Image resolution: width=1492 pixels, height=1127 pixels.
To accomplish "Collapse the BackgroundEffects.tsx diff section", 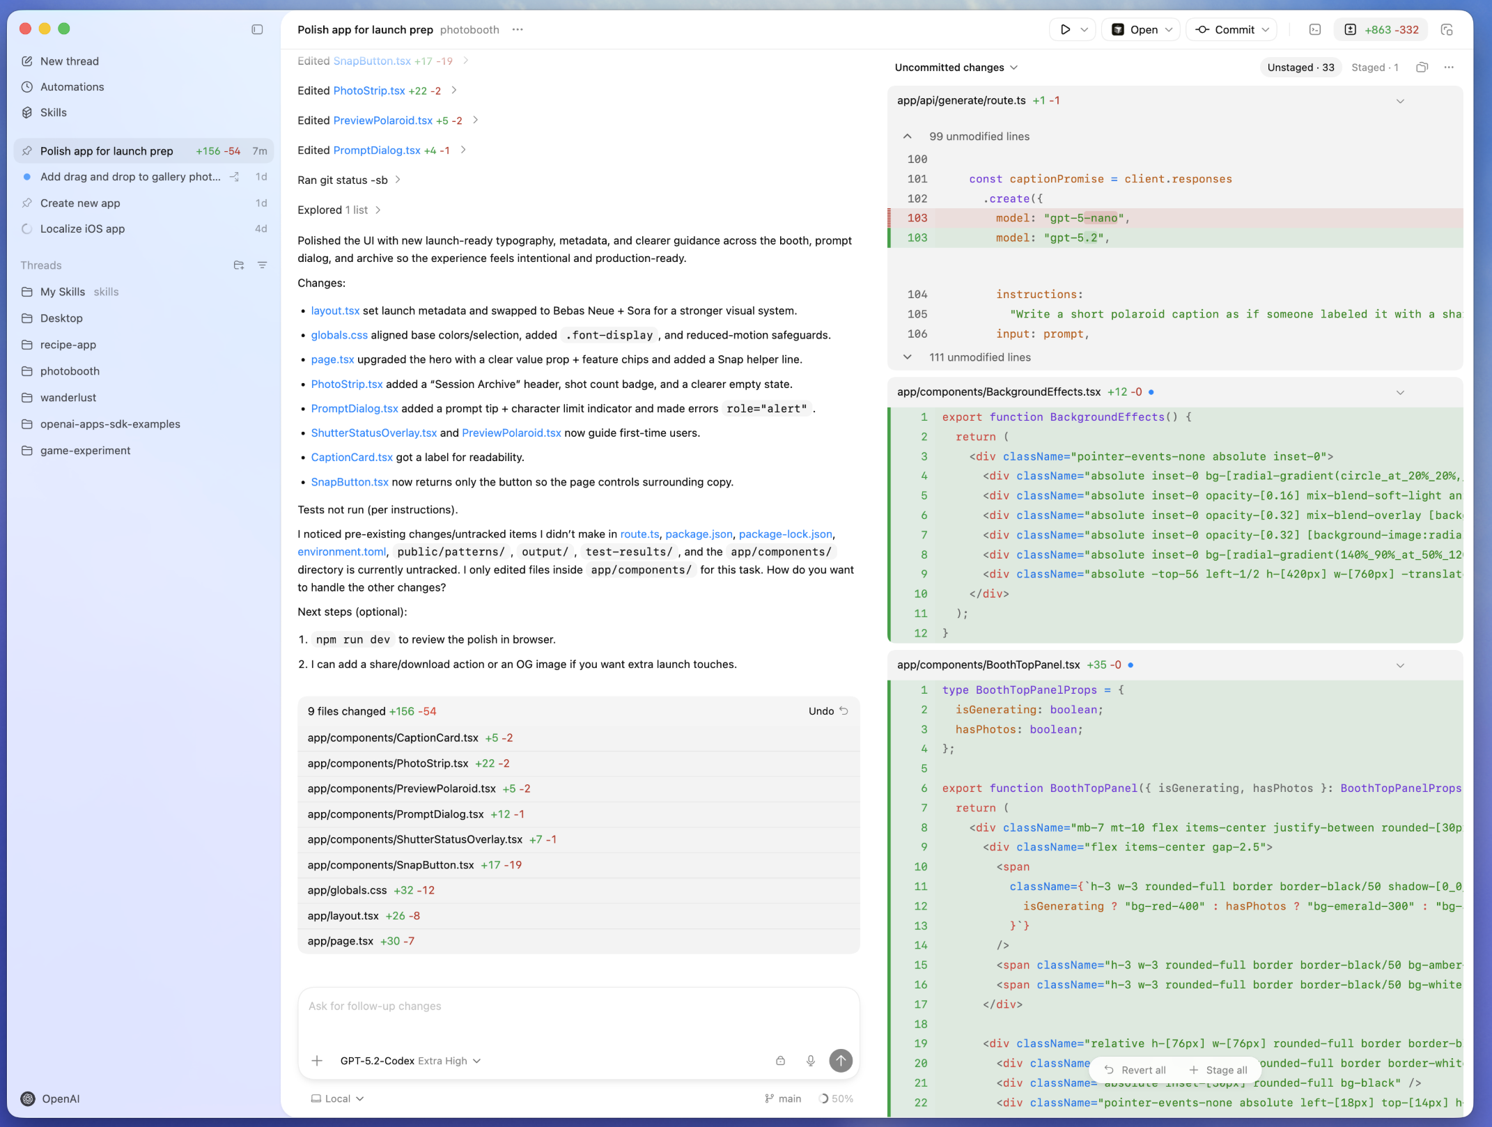I will point(1400,392).
